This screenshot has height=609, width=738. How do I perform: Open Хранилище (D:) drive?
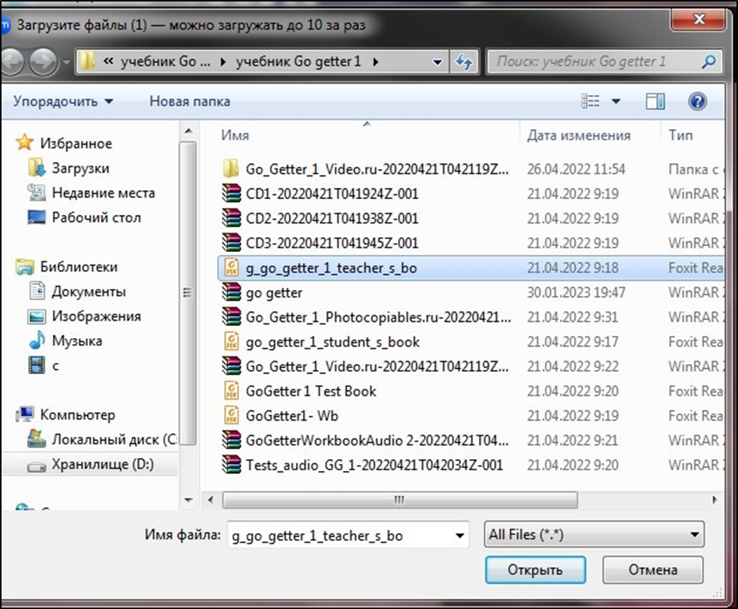tap(91, 464)
